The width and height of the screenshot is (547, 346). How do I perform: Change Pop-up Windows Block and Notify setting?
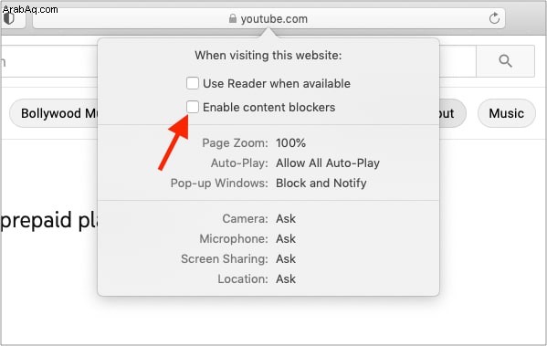click(x=321, y=183)
